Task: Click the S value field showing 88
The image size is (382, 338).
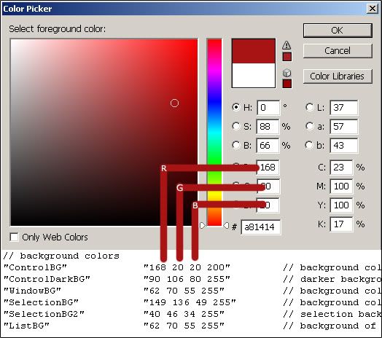Action: (268, 126)
